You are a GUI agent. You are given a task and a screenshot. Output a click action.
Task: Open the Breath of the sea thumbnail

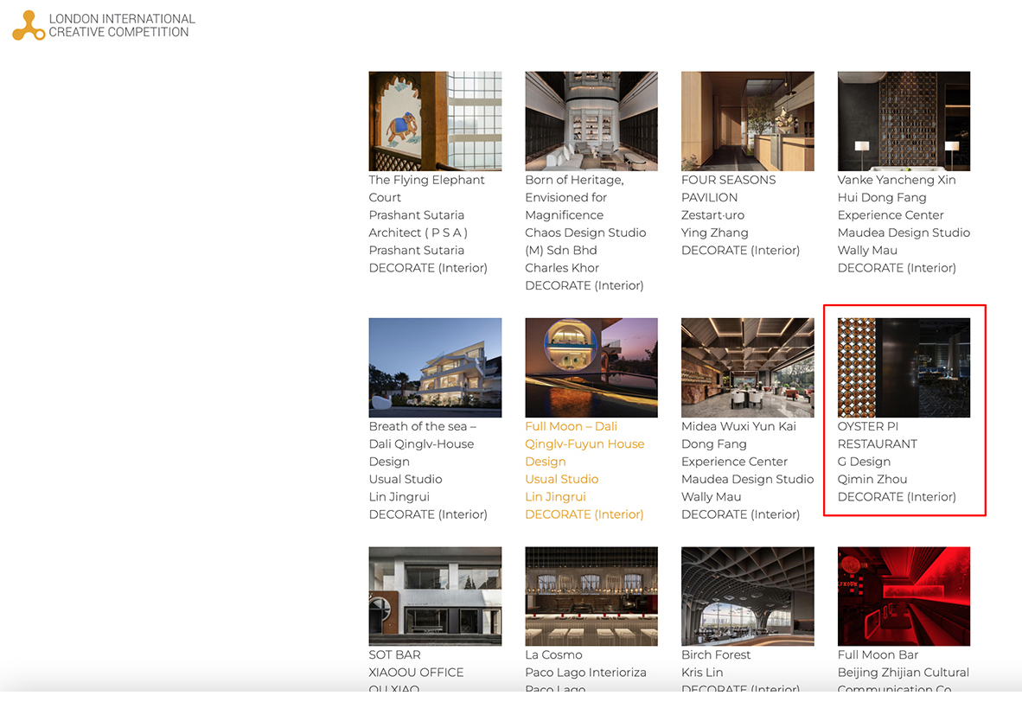point(435,367)
